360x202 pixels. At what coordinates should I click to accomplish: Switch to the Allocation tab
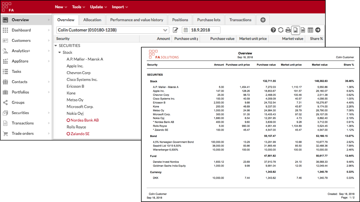click(92, 20)
